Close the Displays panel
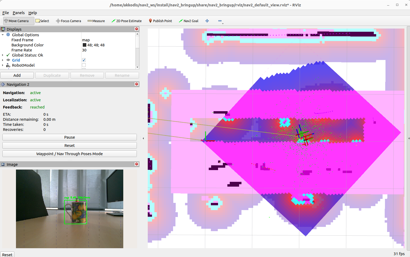This screenshot has width=410, height=257. (x=137, y=29)
